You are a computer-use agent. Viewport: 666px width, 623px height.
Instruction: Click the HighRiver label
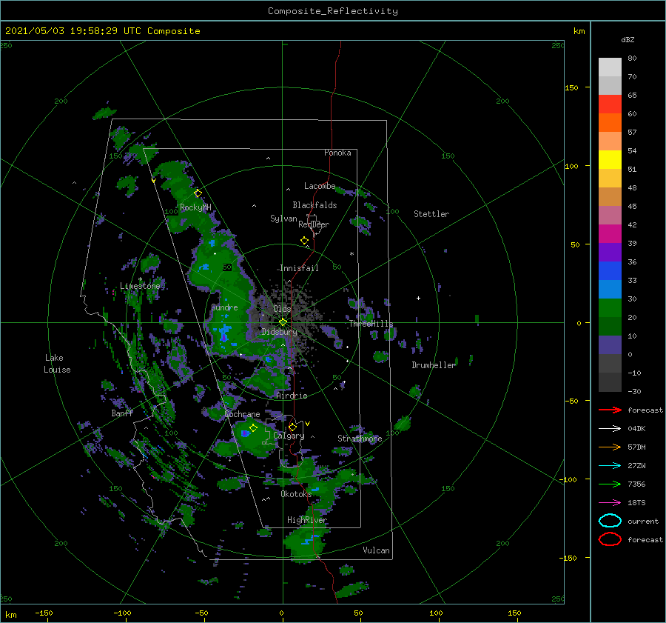point(307,520)
